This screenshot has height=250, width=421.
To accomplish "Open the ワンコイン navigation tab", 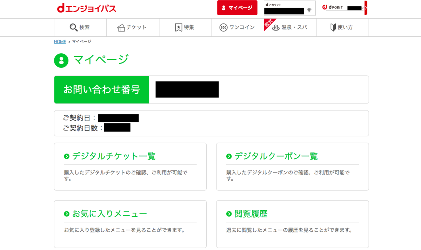I will coord(238,27).
